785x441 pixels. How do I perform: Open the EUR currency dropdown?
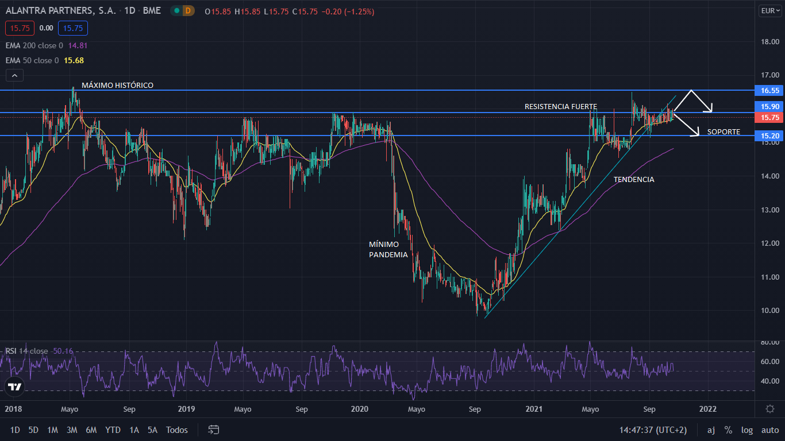coord(769,11)
